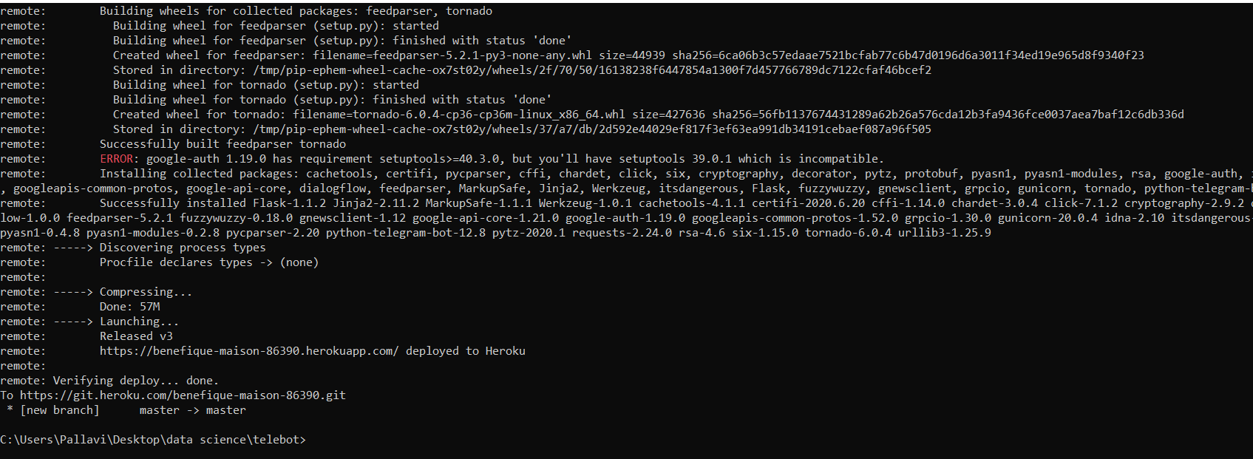Viewport: 1253px width, 459px height.
Task: Click '[new branch]' text
Action: point(60,410)
